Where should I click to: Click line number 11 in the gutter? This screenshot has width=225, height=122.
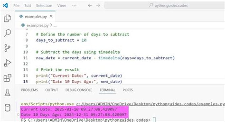26,58
